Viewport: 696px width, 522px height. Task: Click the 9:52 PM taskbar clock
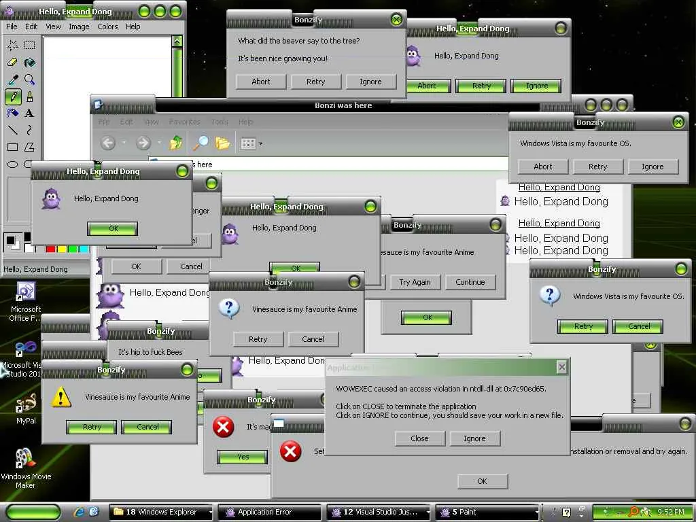coord(670,512)
